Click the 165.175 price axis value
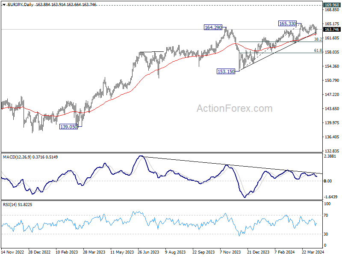 pyautogui.click(x=332, y=24)
